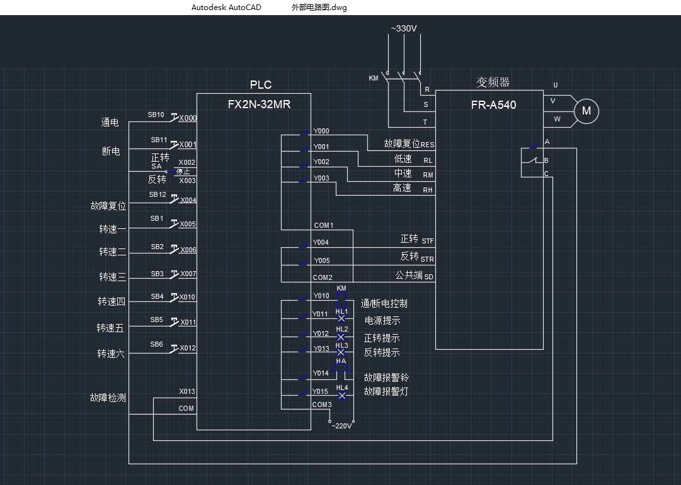Select the STF terminal label
The width and height of the screenshot is (681, 485).
(x=428, y=241)
